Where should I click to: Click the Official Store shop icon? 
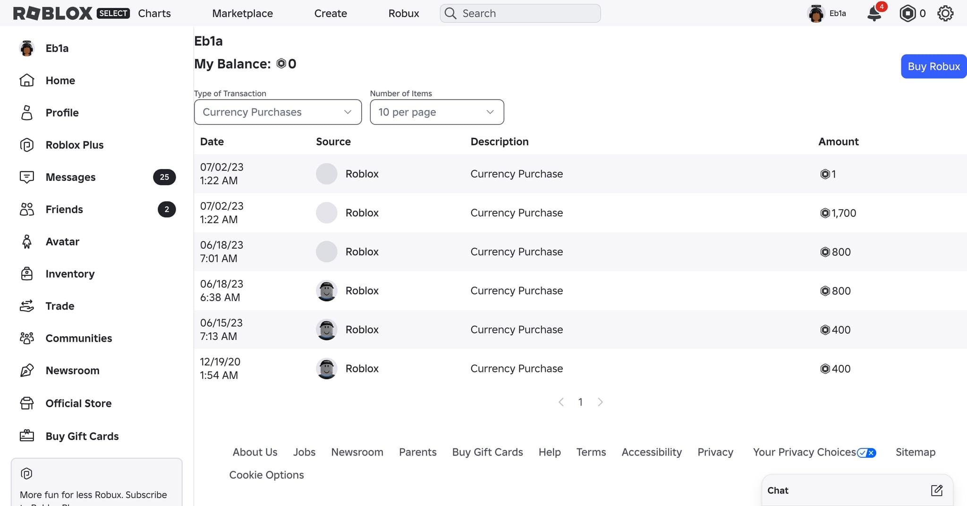click(27, 403)
